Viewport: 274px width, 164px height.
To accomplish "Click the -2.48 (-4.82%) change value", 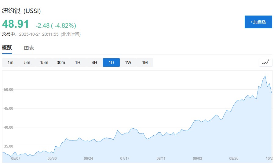I will click(x=56, y=26).
